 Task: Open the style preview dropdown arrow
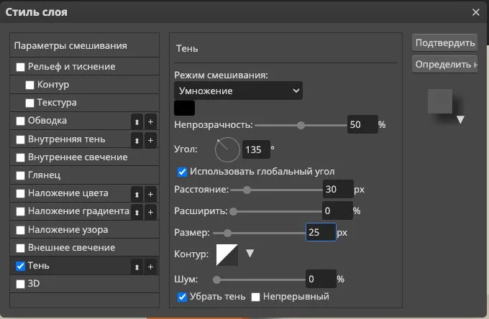[x=461, y=119]
